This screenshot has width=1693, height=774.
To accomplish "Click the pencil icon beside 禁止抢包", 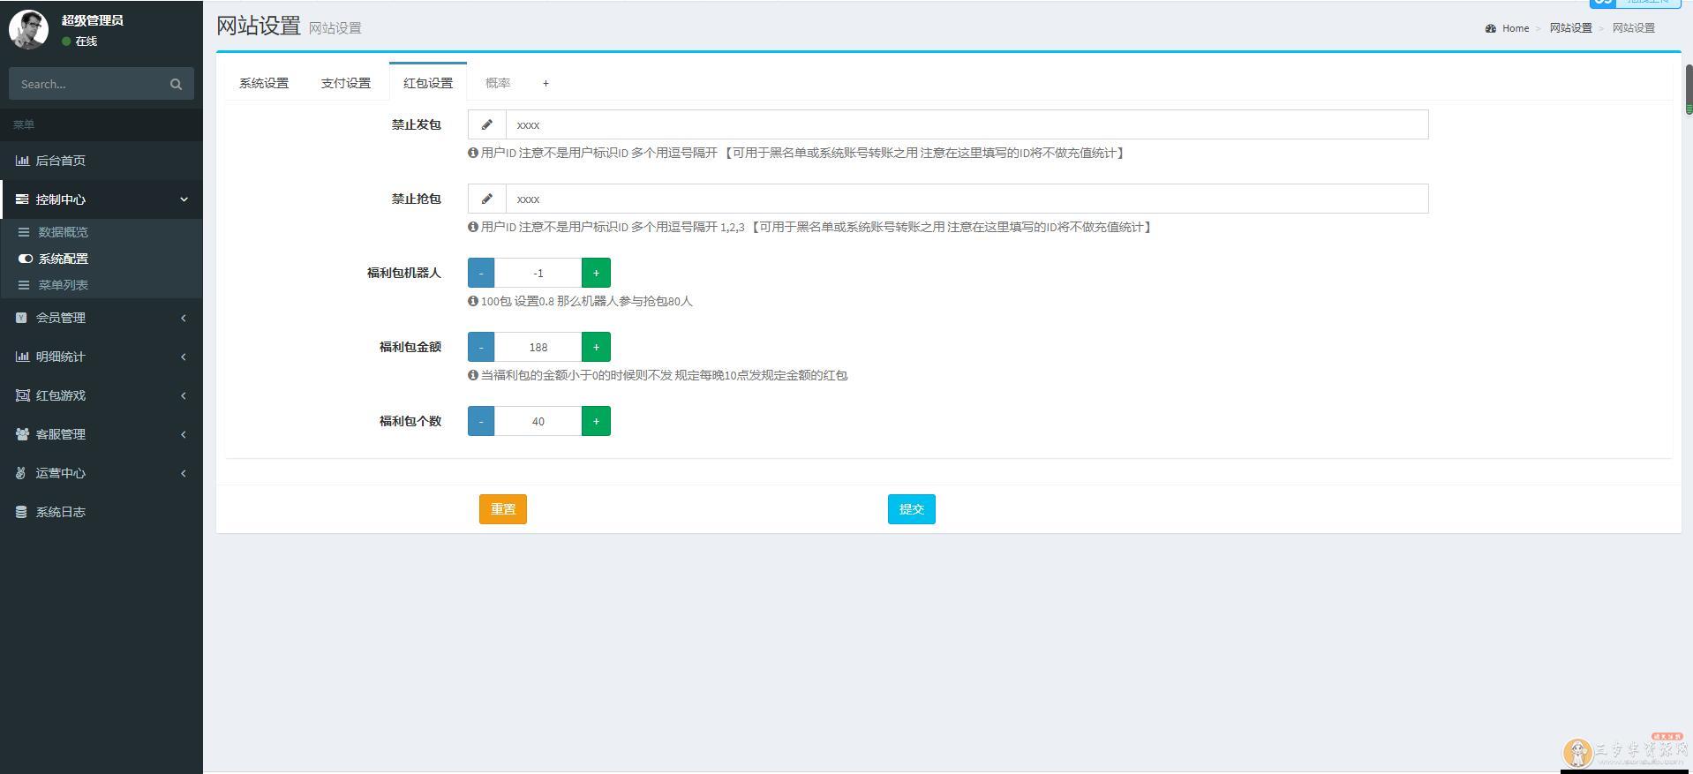I will point(486,199).
